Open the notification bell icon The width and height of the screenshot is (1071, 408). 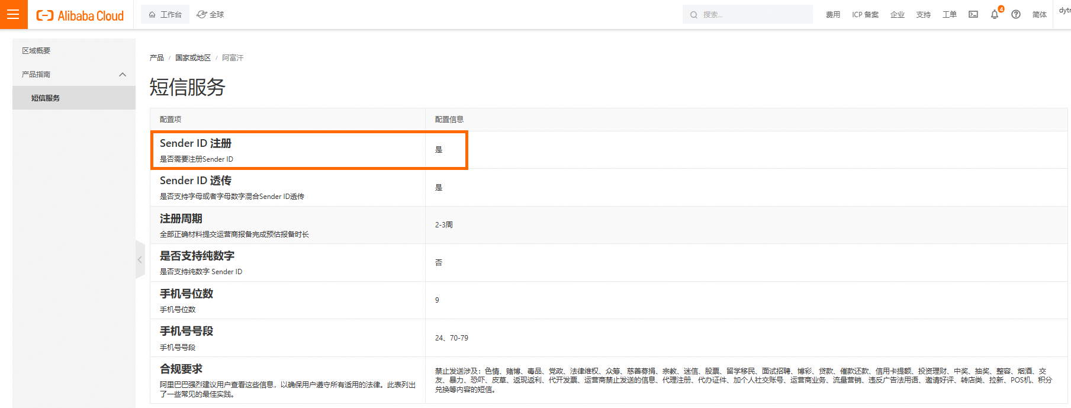point(995,14)
